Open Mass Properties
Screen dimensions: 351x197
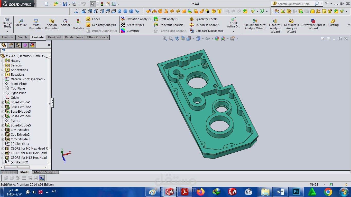[36, 24]
